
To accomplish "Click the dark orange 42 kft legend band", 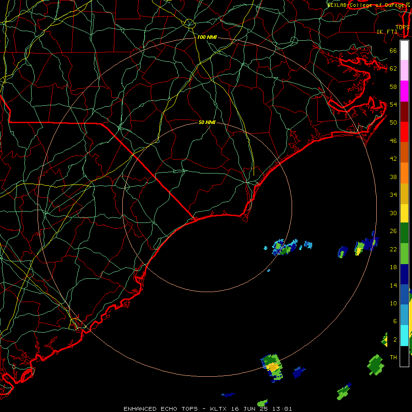I will (x=404, y=152).
